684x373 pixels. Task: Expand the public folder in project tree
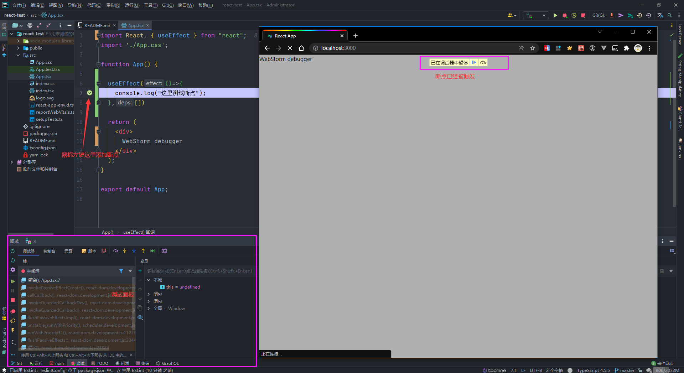pyautogui.click(x=18, y=48)
